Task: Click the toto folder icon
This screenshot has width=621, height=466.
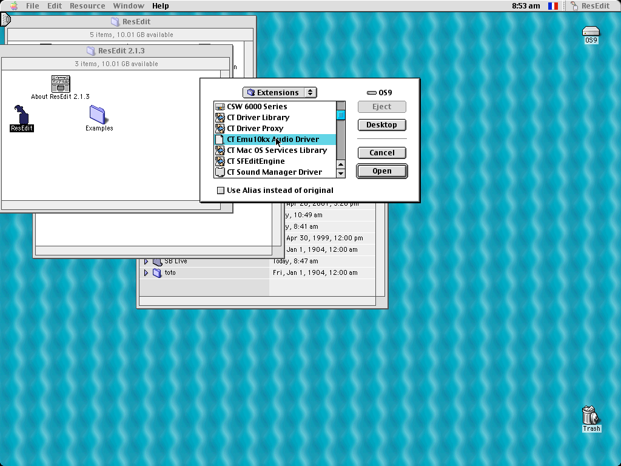Action: [157, 273]
